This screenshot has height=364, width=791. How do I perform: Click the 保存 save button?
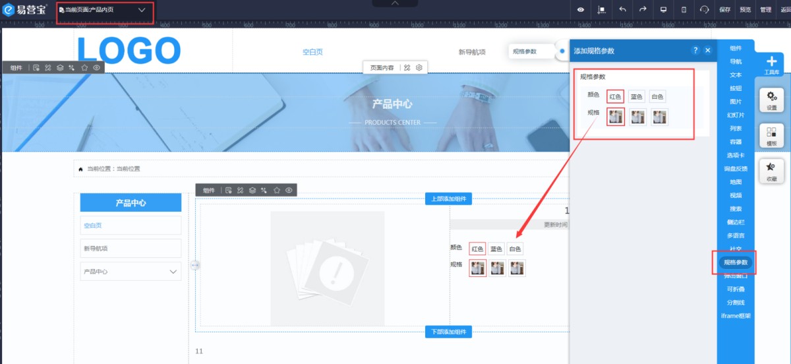pos(725,10)
